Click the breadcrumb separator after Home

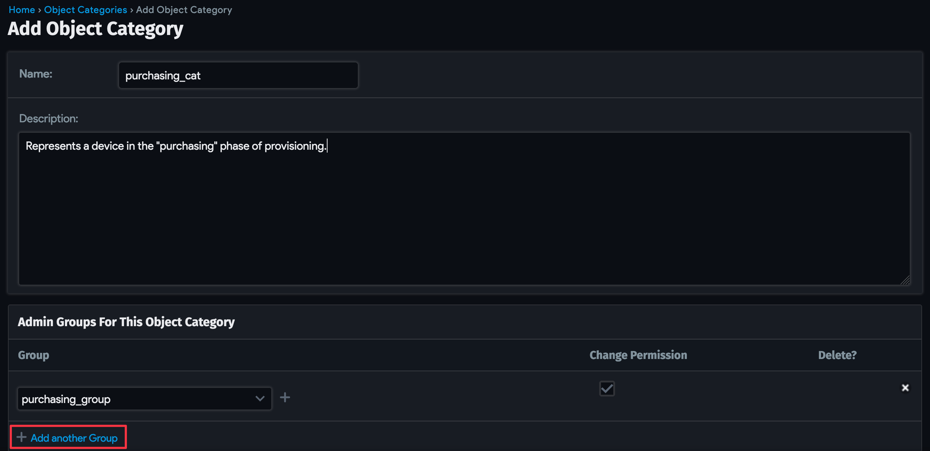coord(40,9)
